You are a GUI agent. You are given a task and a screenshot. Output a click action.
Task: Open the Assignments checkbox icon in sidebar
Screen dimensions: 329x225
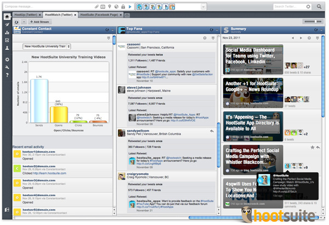coord(7,40)
